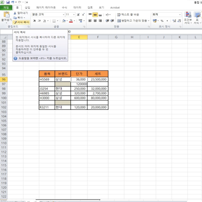The height and width of the screenshot is (202, 202).
Task: Apply fill color paint bucket
Action: tap(64, 21)
